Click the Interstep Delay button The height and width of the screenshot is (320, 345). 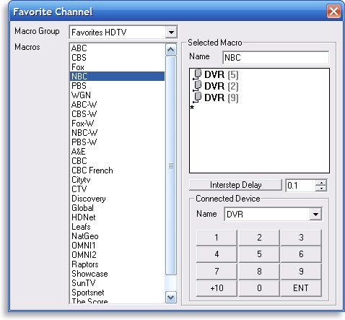(x=235, y=185)
